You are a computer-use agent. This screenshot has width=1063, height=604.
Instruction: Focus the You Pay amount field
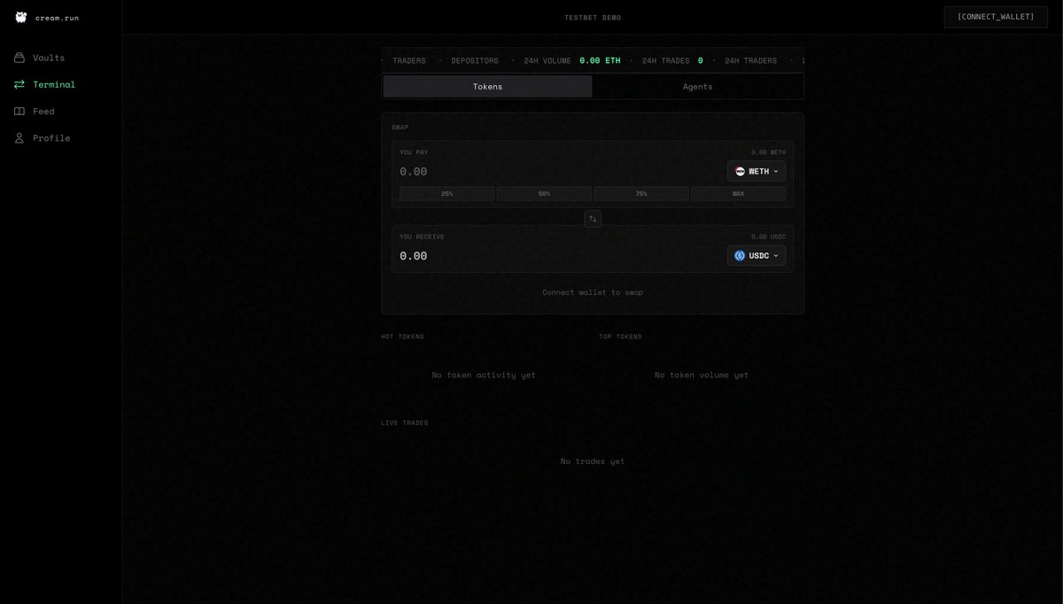pos(558,172)
